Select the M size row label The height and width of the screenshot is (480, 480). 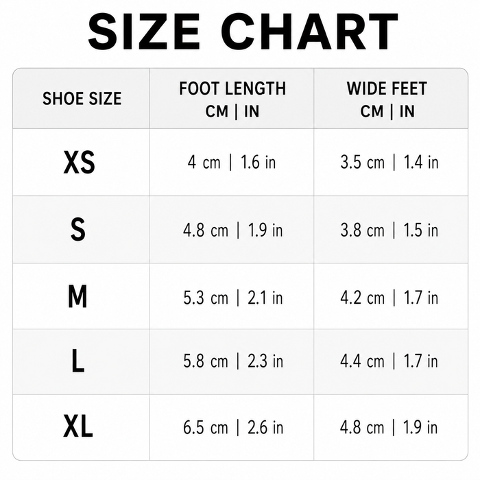coord(77,296)
